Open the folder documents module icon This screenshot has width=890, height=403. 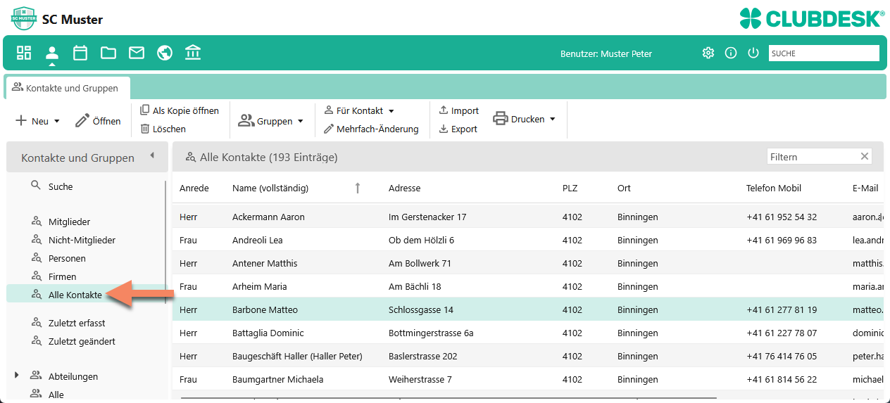(x=108, y=53)
